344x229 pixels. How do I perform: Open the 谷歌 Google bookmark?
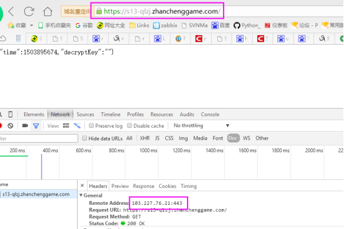(x=84, y=25)
